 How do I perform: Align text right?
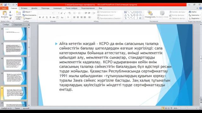[81, 17]
